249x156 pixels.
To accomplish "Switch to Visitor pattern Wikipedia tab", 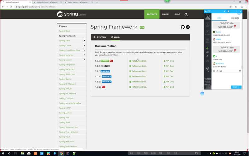I will coord(78,2).
